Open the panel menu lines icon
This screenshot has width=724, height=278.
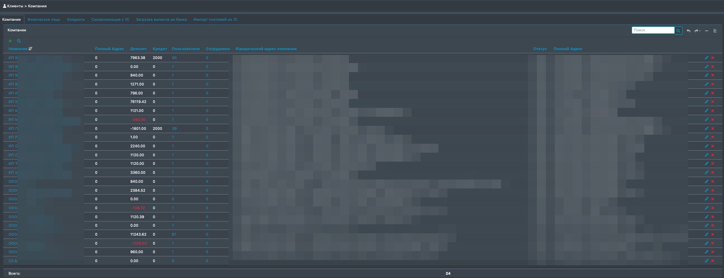[x=715, y=31]
